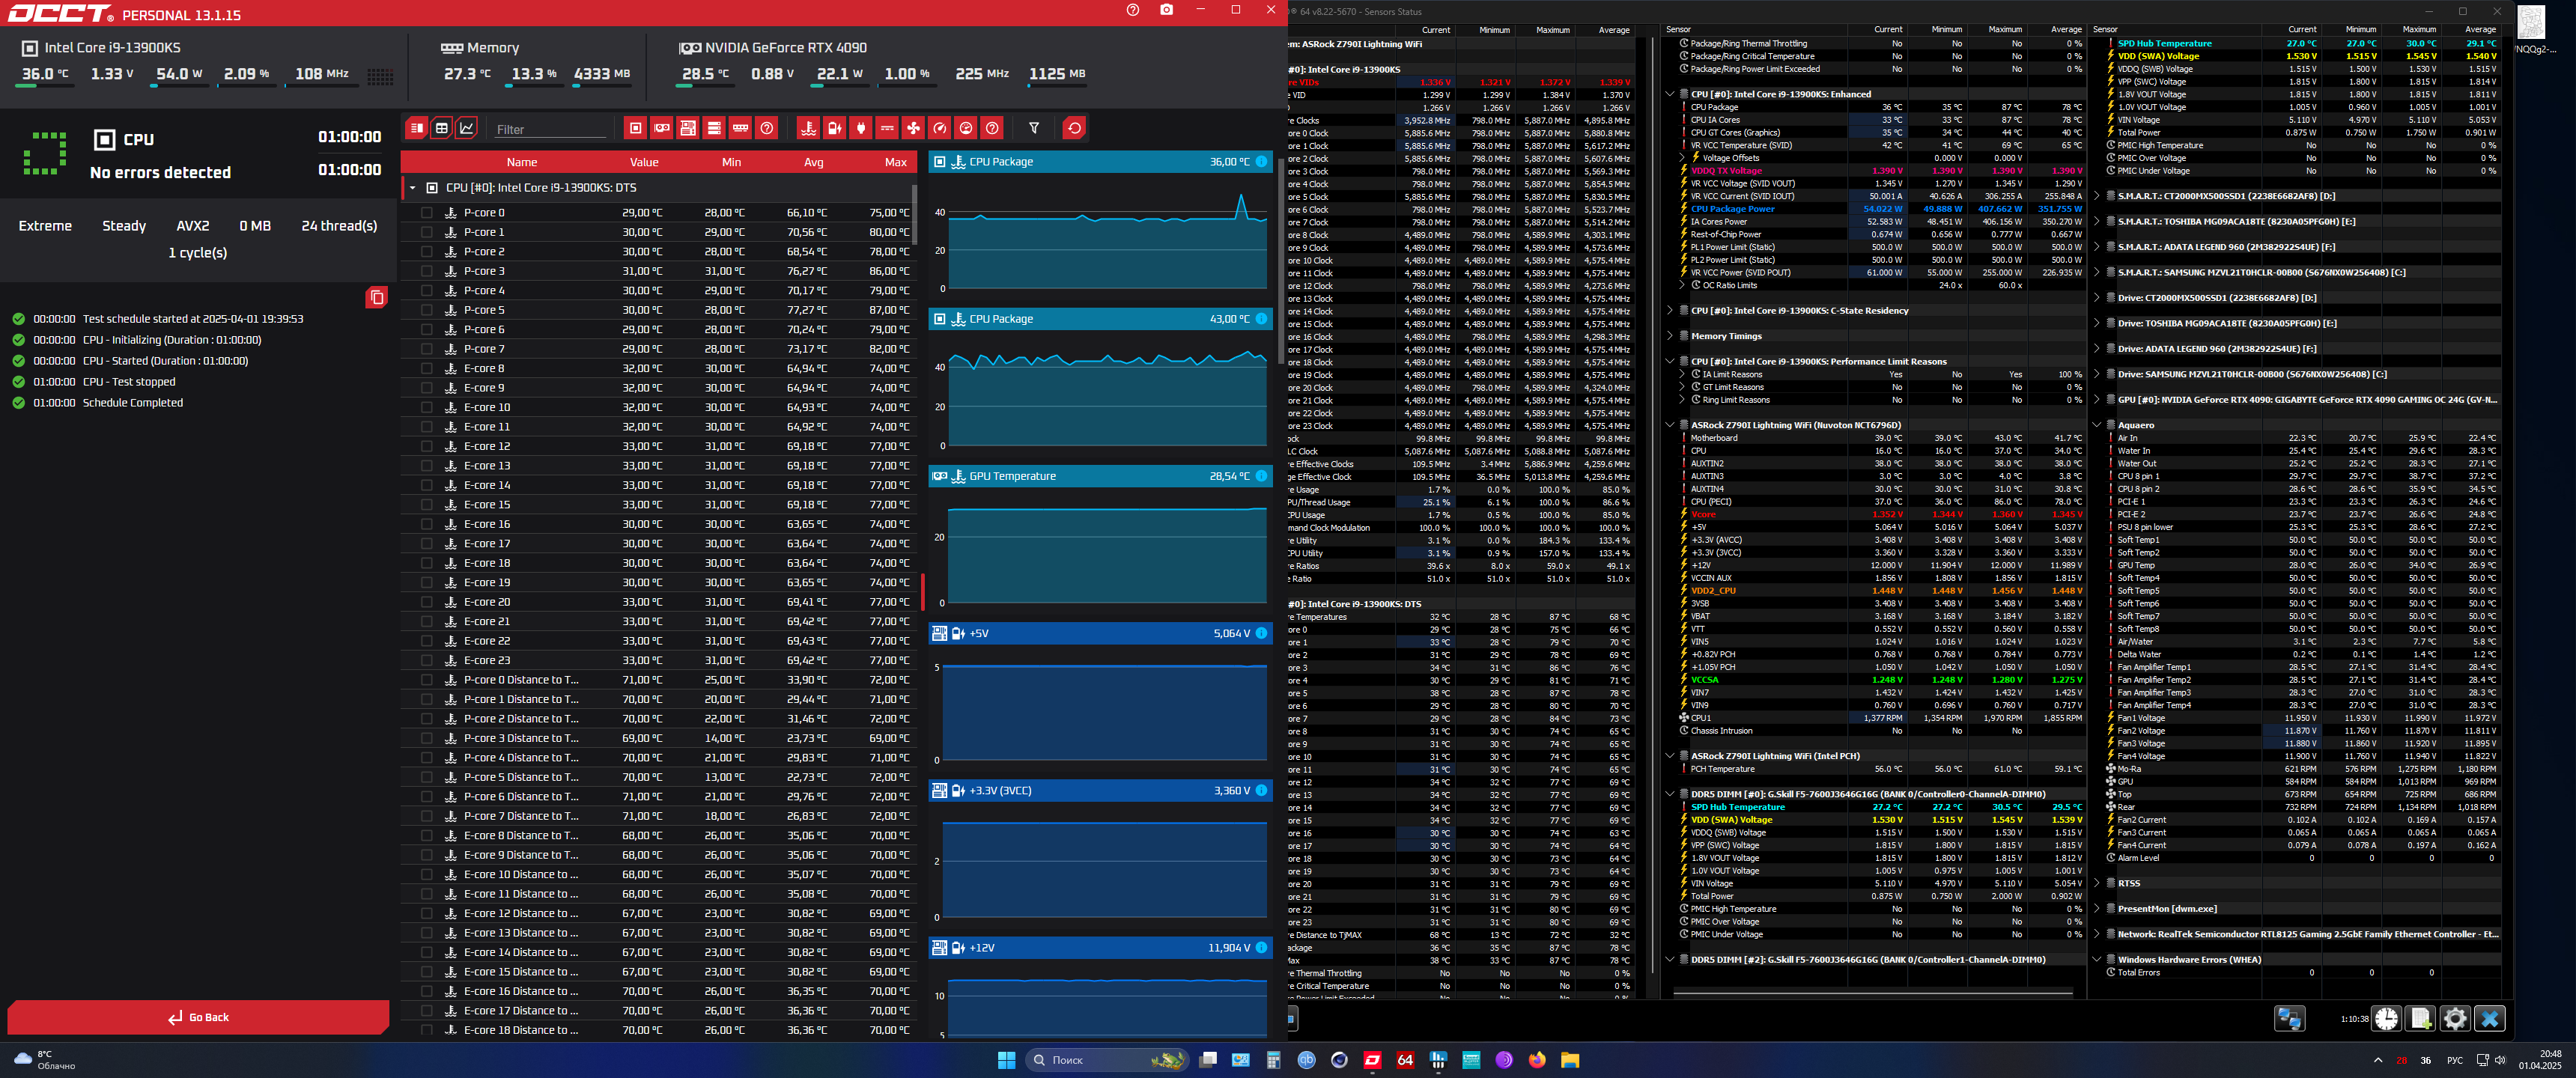This screenshot has width=2576, height=1078.
Task: Collapse the CPU DTS tree group
Action: 412,188
